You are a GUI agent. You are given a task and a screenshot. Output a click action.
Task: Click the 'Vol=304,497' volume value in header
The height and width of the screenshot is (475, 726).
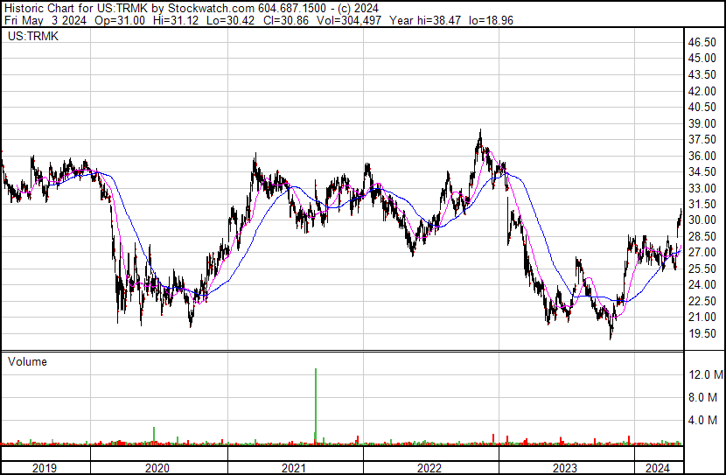click(x=349, y=20)
